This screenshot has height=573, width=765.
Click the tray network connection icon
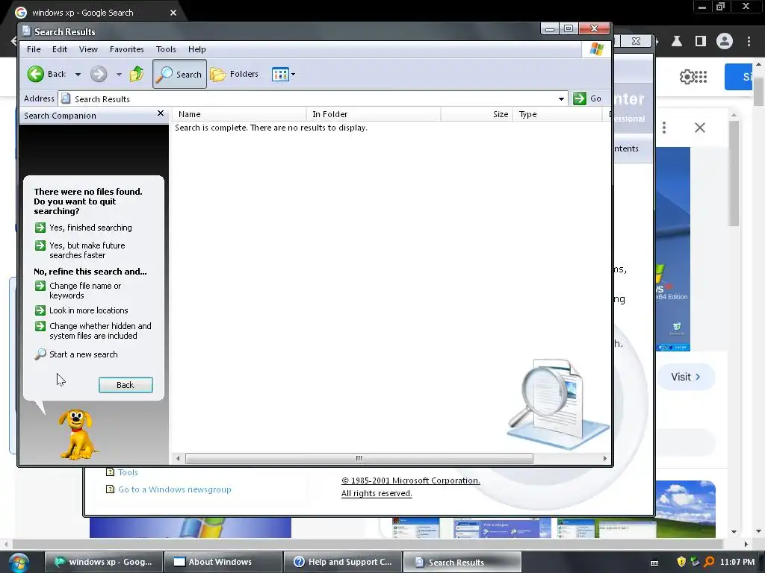coord(695,562)
